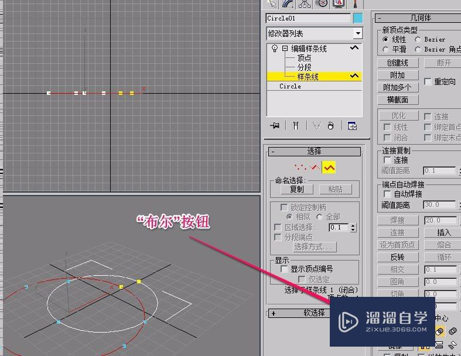Image resolution: width=461 pixels, height=356 pixels.
Task: Edit the 圆角 value field
Action: pyautogui.click(x=440, y=282)
